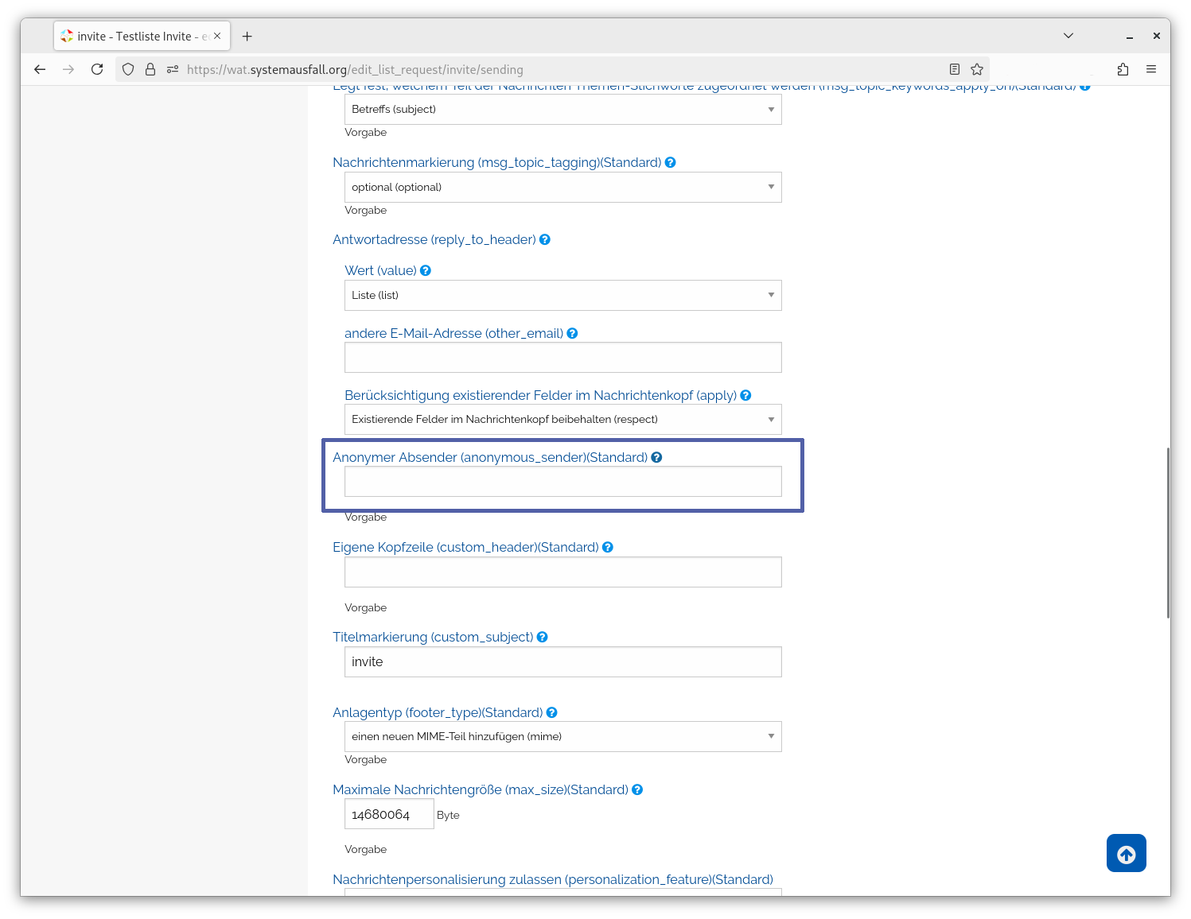The width and height of the screenshot is (1191, 919).
Task: Open the Liste (list) value dropdown
Action: [563, 295]
